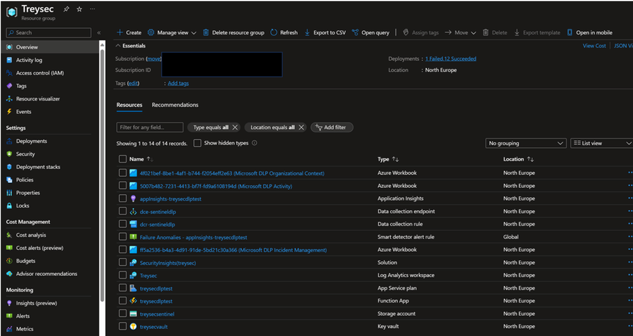Export resources to CSV
633x336 pixels.
325,33
